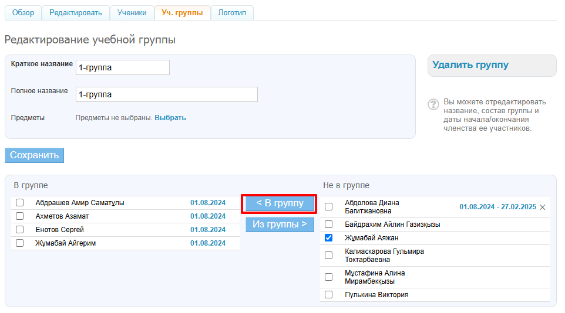Image resolution: width=565 pixels, height=313 pixels.
Task: Click the Удалить группу link
Action: coord(470,65)
